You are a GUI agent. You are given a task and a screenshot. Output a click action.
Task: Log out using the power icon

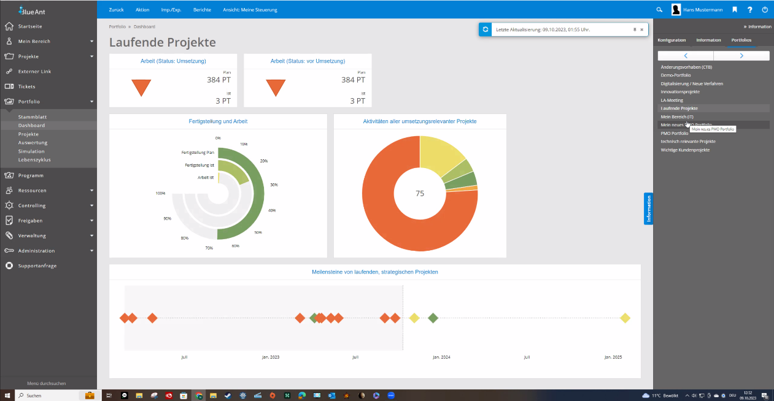click(x=765, y=10)
